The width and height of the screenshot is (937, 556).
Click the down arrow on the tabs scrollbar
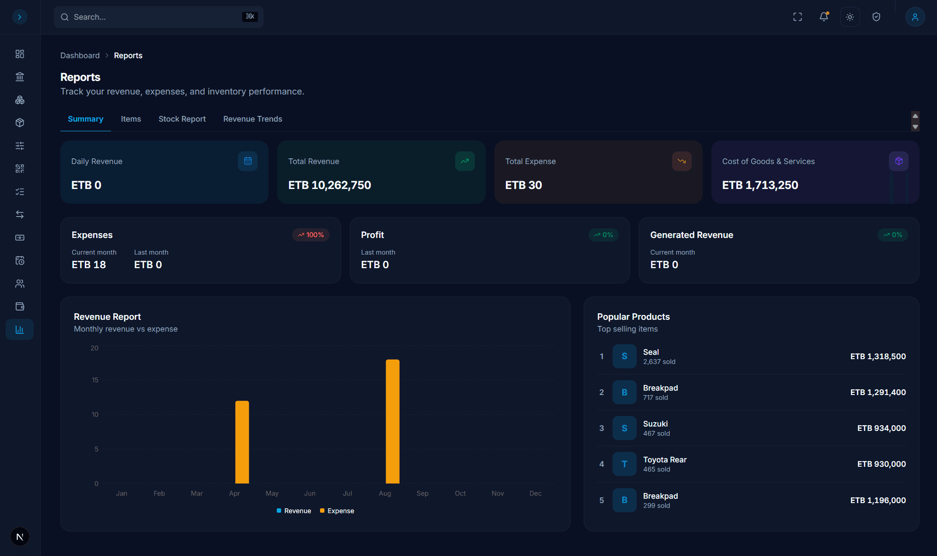[915, 127]
